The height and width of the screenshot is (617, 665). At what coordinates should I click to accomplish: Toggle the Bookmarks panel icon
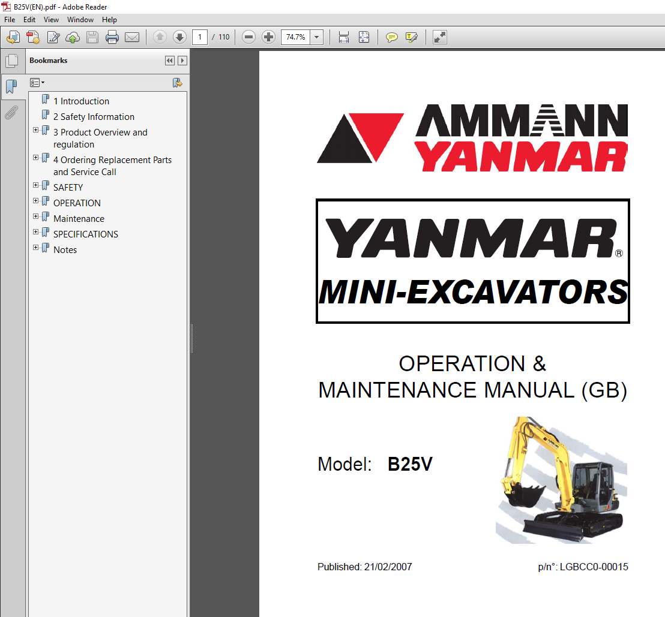pos(12,87)
